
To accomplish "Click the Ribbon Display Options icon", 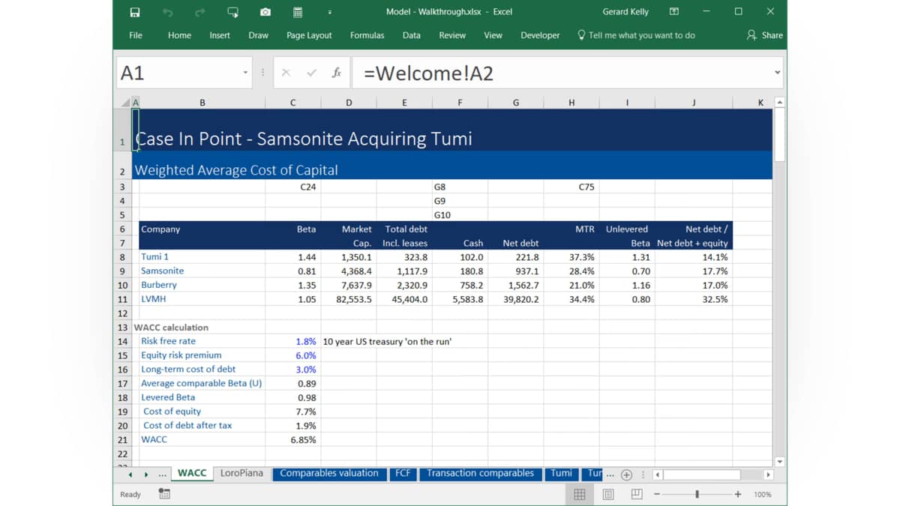I will click(x=674, y=12).
